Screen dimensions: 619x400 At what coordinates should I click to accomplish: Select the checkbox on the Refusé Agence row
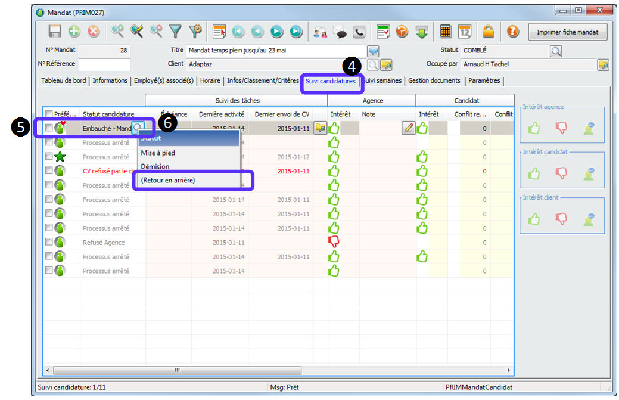[49, 243]
